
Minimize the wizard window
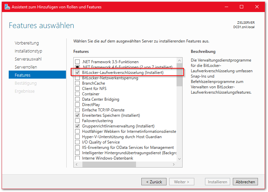tap(226, 7)
